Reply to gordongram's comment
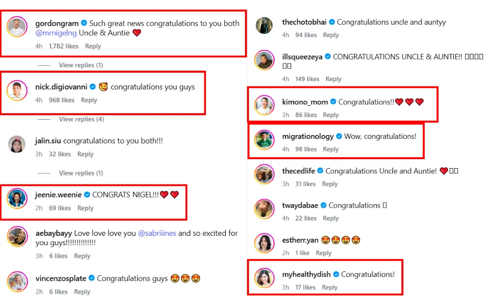This screenshot has width=495, height=308. 93,46
